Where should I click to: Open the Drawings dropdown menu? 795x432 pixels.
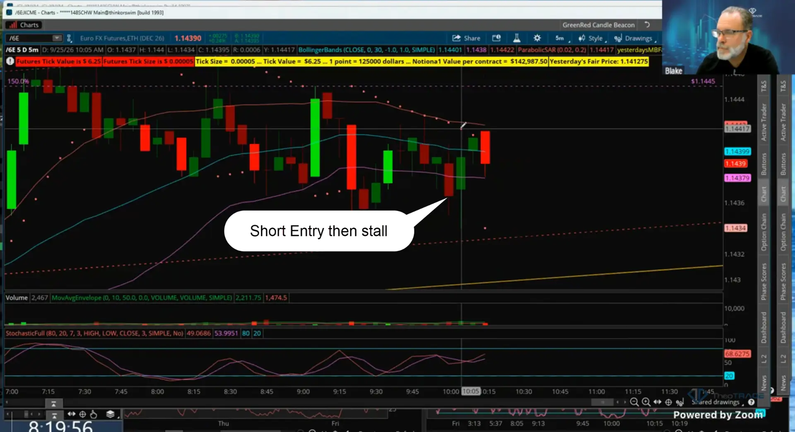point(635,38)
